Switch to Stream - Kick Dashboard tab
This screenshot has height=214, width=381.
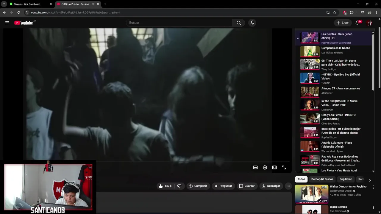27,4
